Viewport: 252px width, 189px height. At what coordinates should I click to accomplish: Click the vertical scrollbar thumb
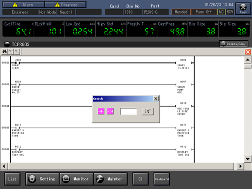(x=247, y=67)
